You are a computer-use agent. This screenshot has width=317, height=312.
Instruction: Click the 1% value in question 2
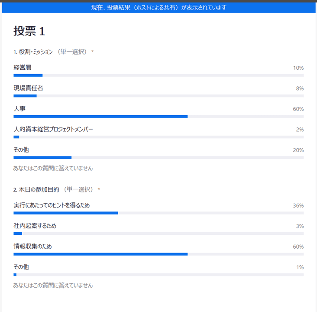point(300,267)
